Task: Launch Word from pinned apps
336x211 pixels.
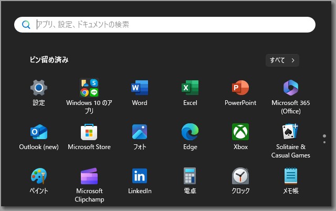Action: (140, 92)
